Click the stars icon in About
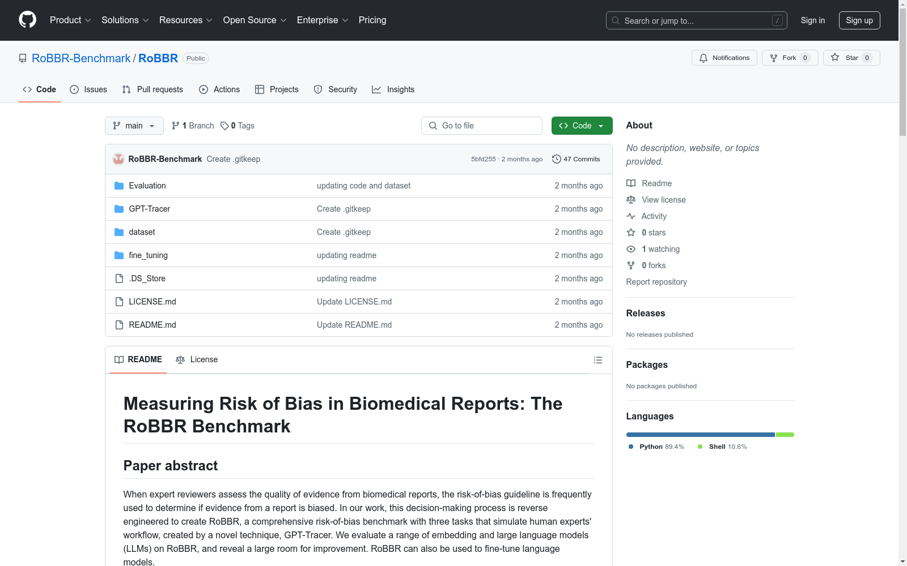Viewport: 907px width, 566px height. coord(631,233)
